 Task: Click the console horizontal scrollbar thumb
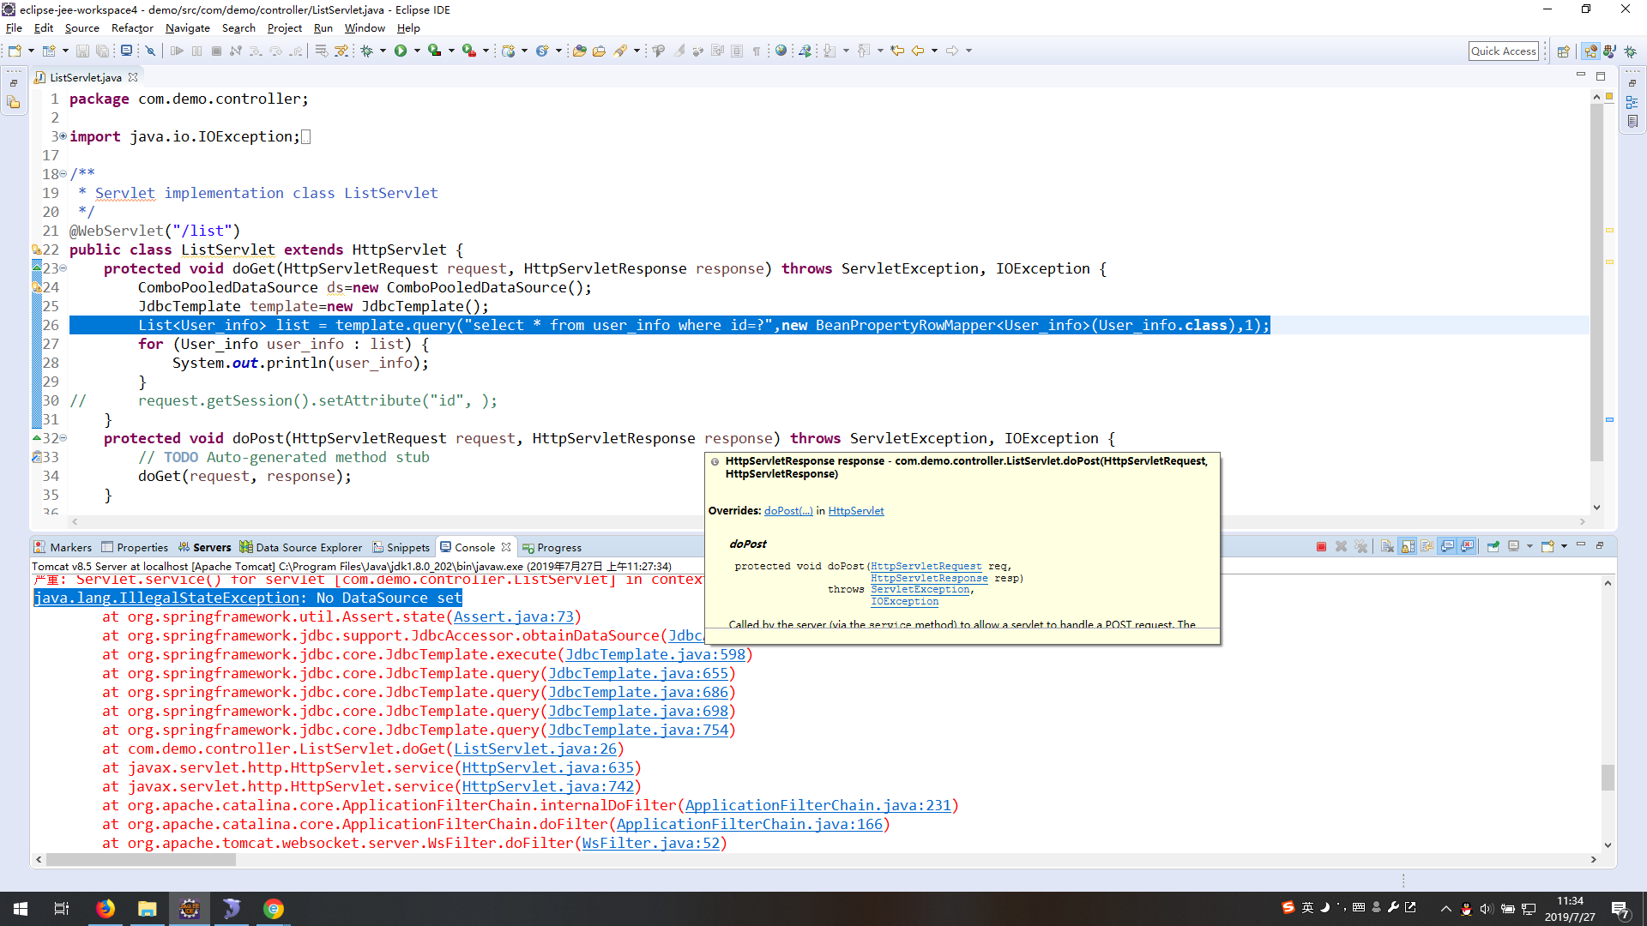(142, 859)
